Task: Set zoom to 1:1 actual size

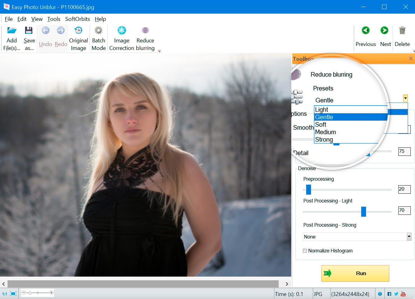Action: 5,293
